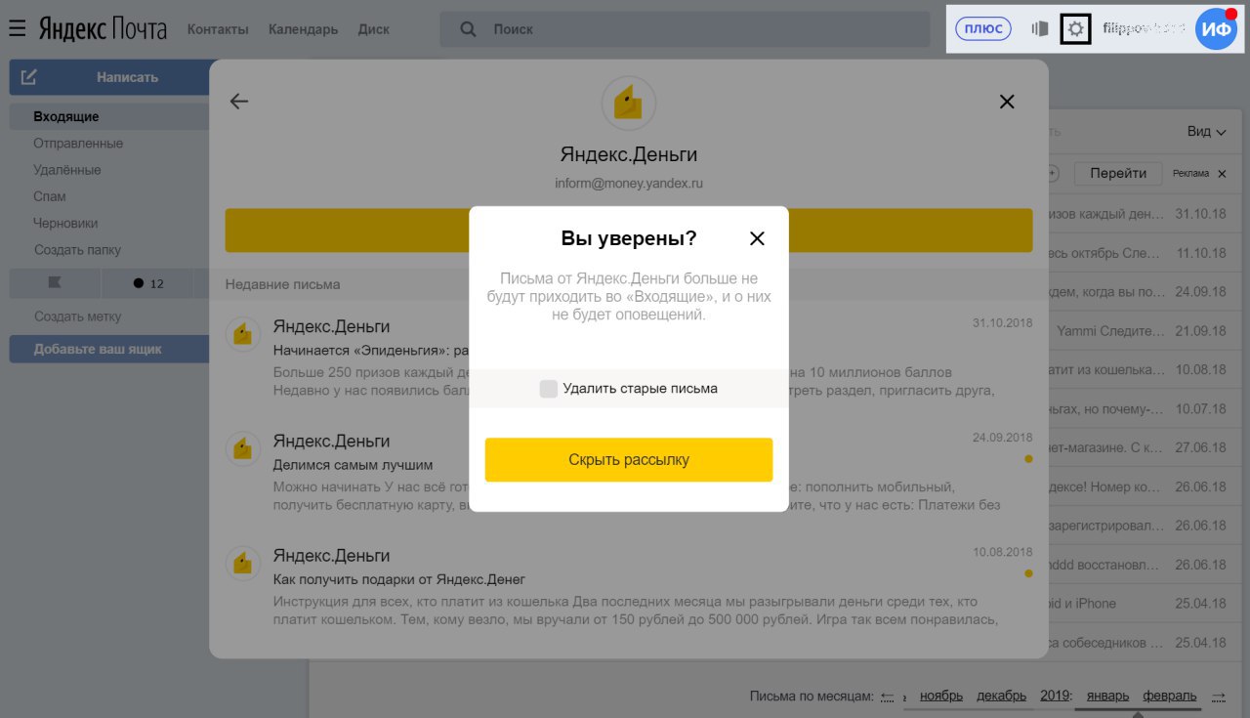Click the «Создать папку» link
Image resolution: width=1250 pixels, height=718 pixels.
point(77,250)
